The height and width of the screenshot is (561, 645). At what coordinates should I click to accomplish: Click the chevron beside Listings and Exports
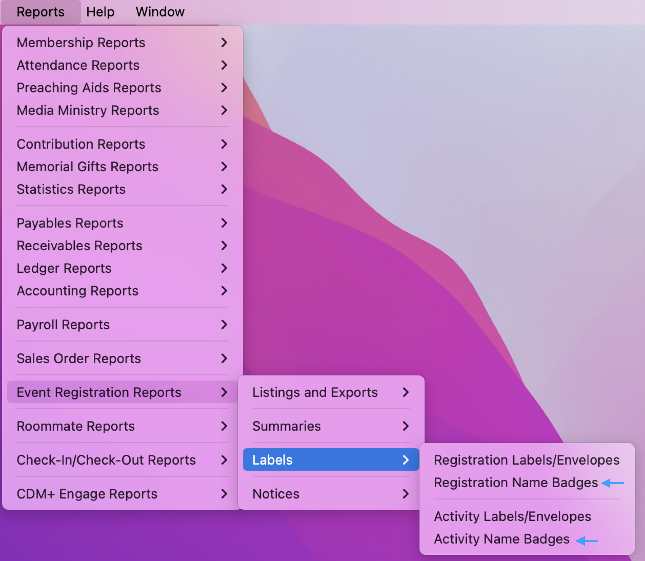(405, 393)
